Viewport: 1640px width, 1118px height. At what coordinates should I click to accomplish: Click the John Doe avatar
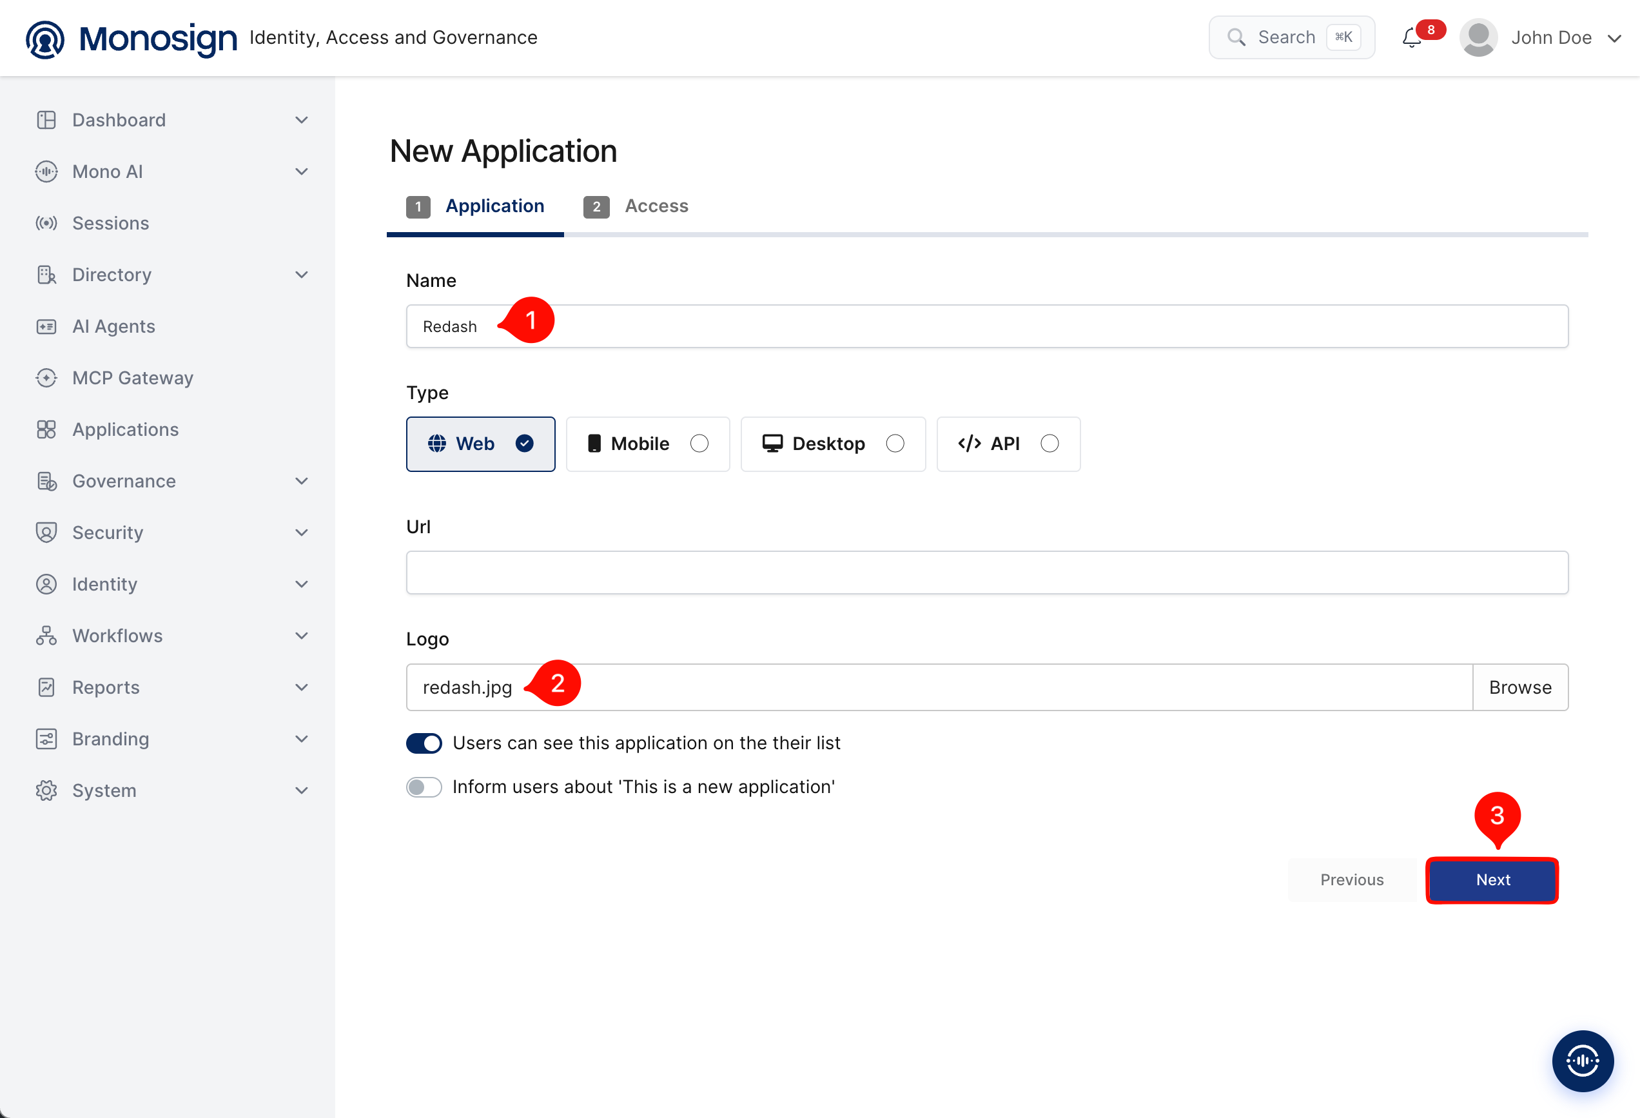point(1478,37)
